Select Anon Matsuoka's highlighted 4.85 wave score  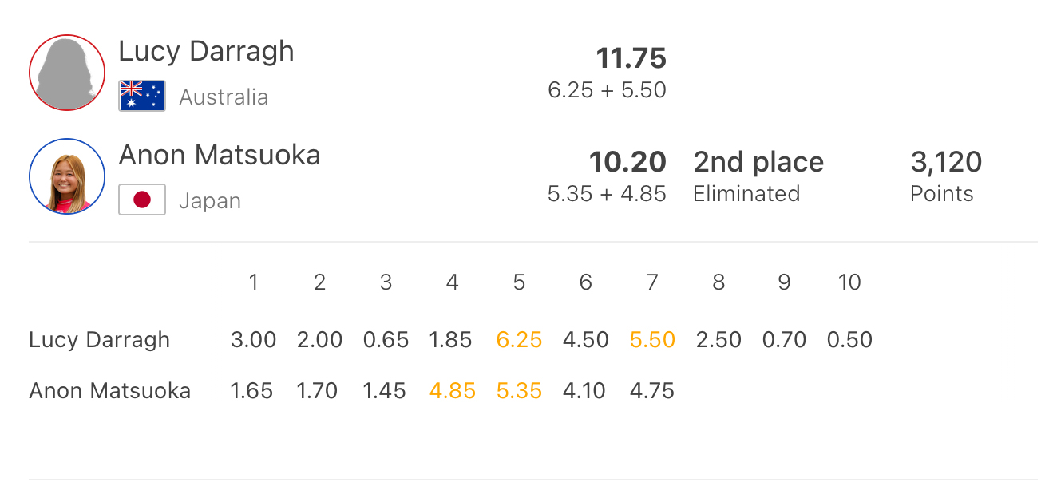click(x=452, y=391)
